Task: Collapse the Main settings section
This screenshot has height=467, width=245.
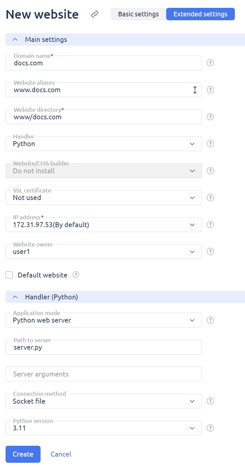Action: click(15, 40)
